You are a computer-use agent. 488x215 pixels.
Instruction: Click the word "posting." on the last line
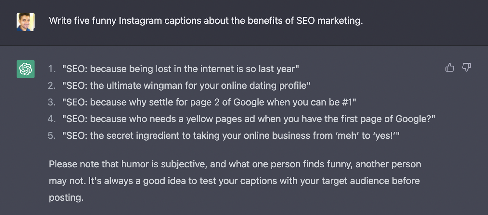click(66, 198)
